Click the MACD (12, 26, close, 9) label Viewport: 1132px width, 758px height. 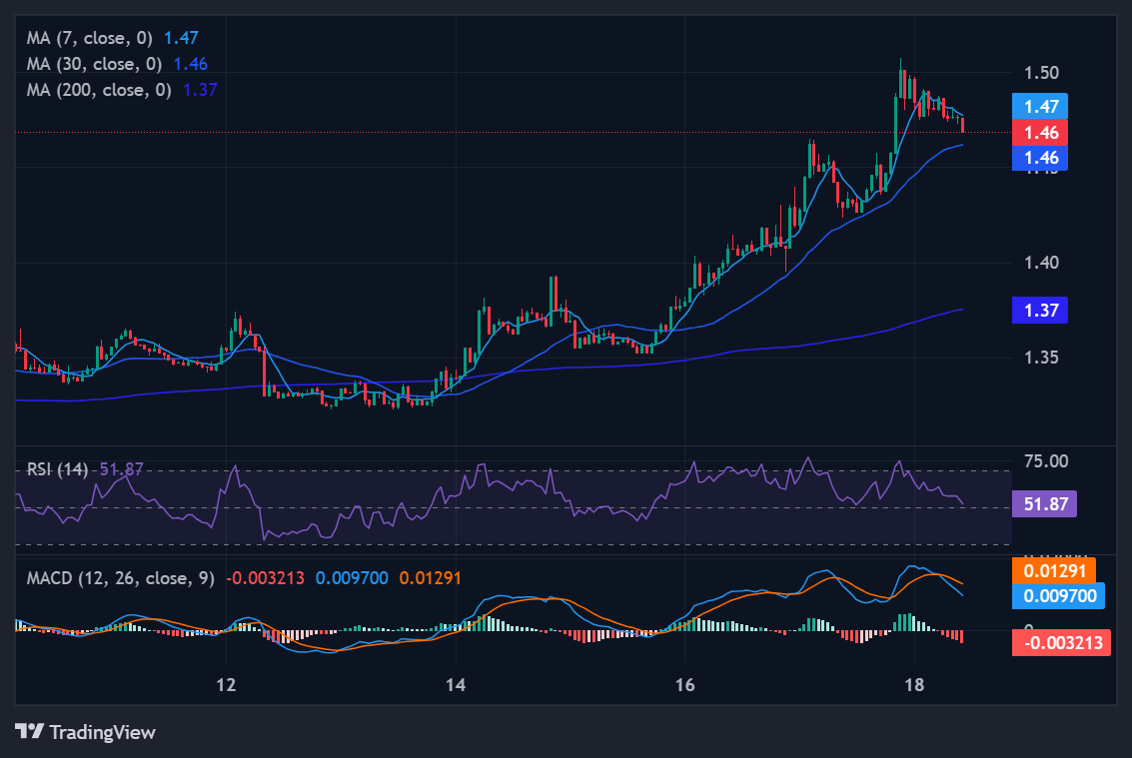coord(120,577)
